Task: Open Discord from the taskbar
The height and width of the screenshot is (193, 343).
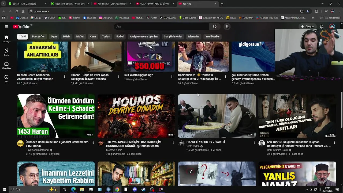Action: pos(135,190)
